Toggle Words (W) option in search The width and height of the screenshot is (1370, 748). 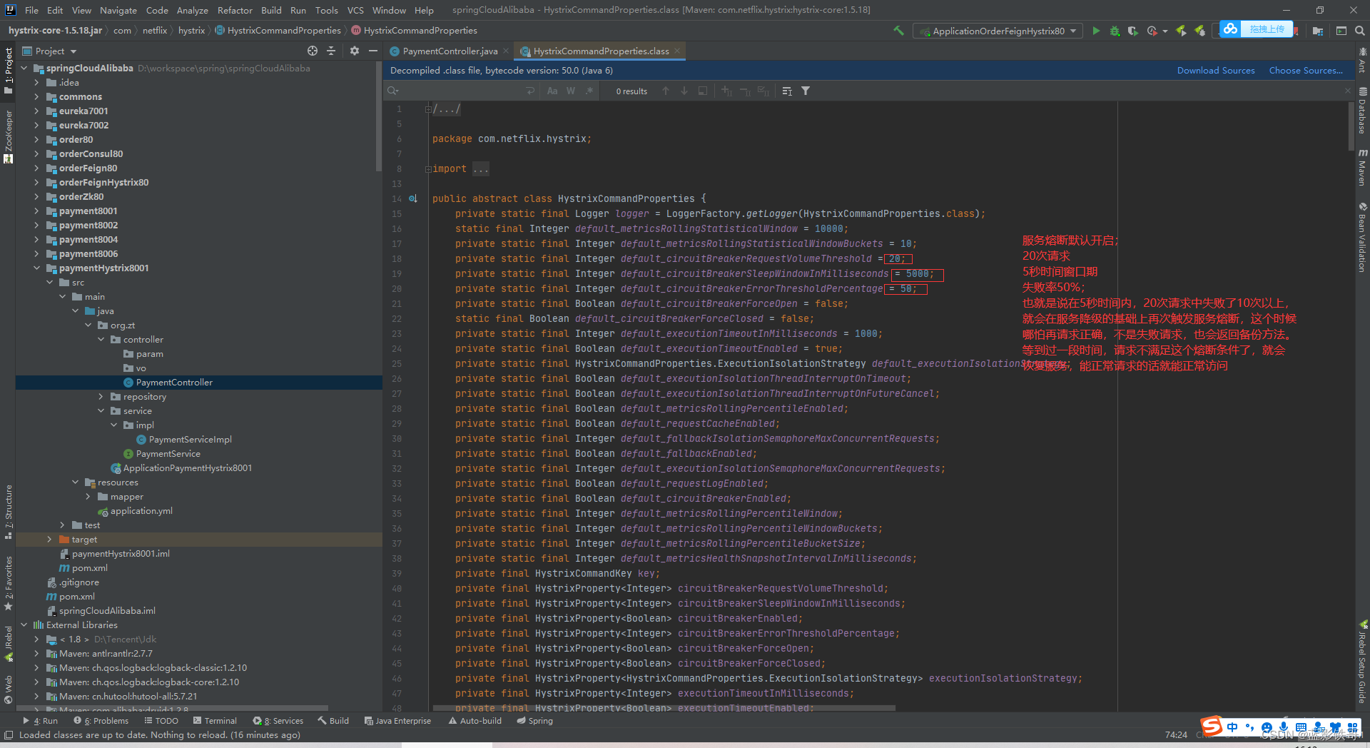click(571, 91)
